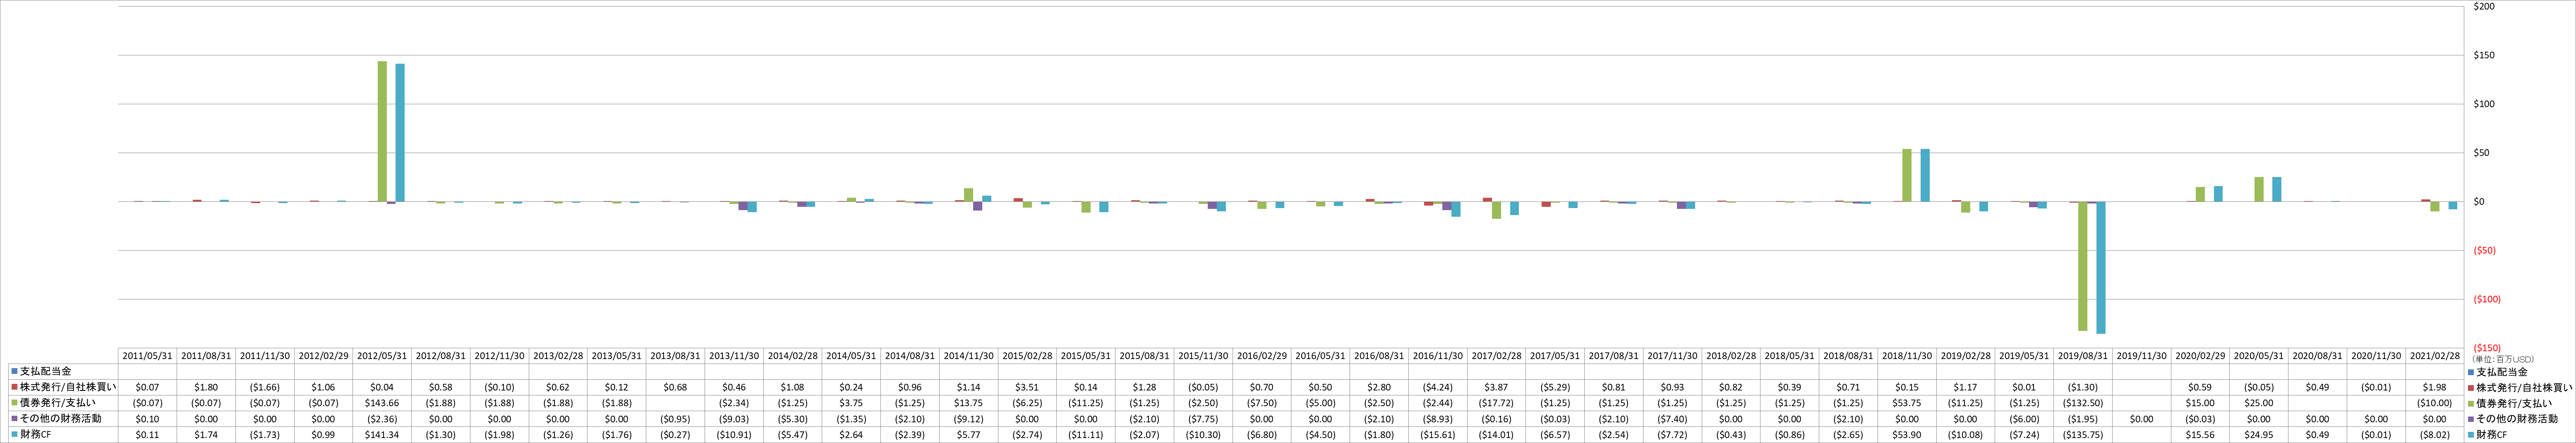This screenshot has height=443, width=2576.
Task: Click the その他の財務活動 row header in the data table
Action: 63,419
